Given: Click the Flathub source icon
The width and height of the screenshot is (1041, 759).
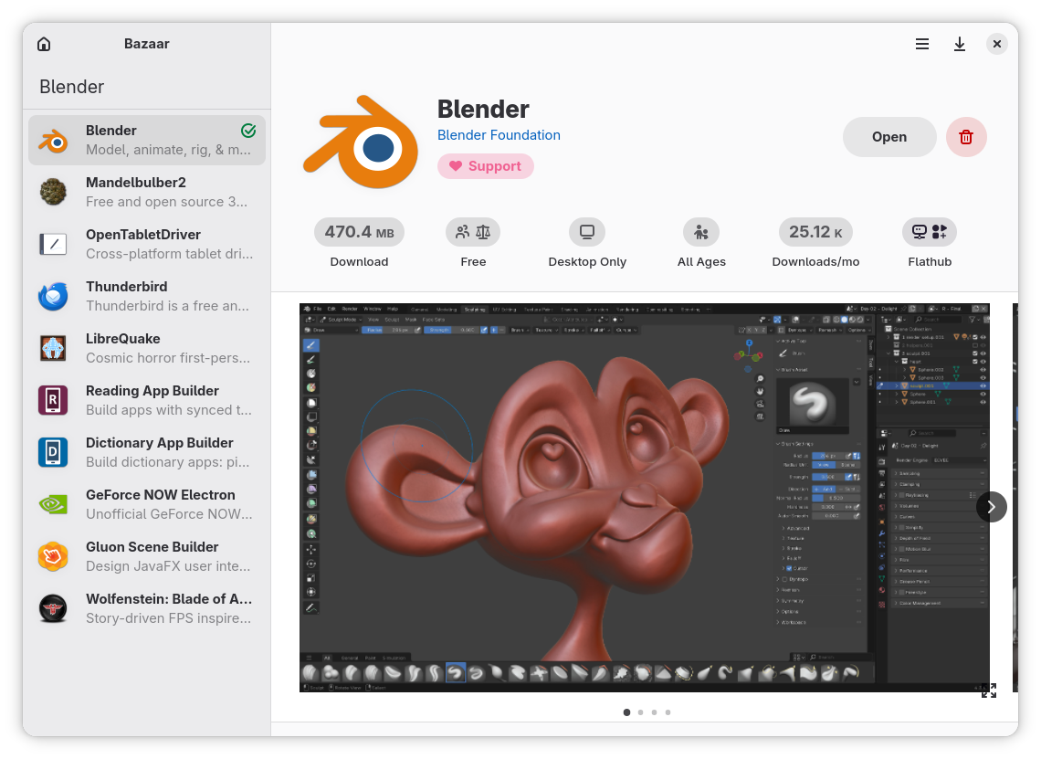Looking at the screenshot, I should coord(930,232).
